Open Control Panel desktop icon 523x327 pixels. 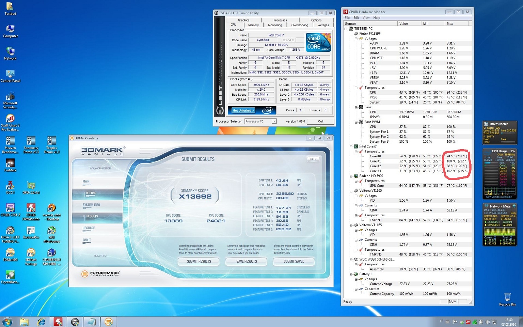click(x=10, y=76)
